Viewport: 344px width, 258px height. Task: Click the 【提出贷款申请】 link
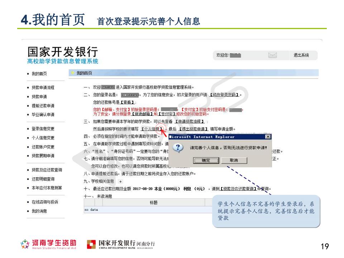coord(193,129)
